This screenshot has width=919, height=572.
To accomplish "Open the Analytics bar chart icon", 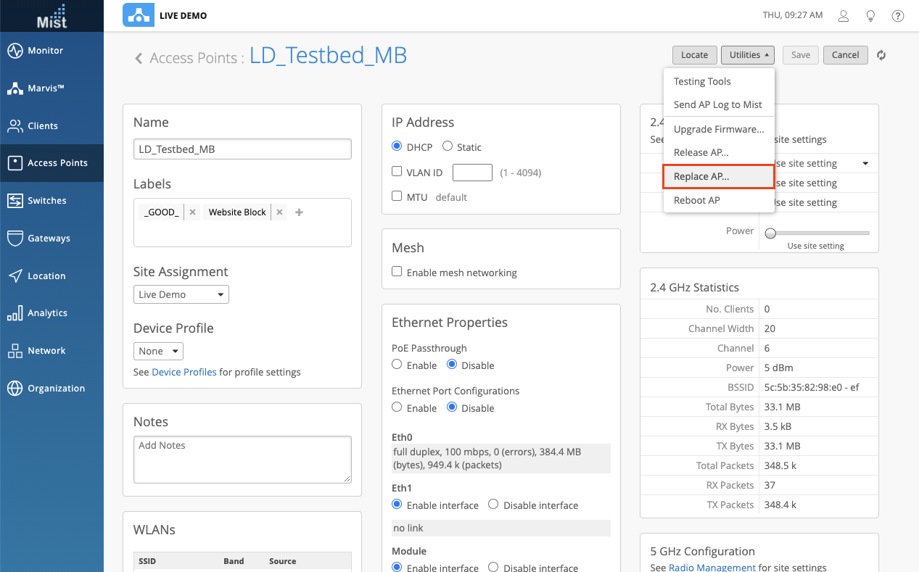I will (x=15, y=313).
